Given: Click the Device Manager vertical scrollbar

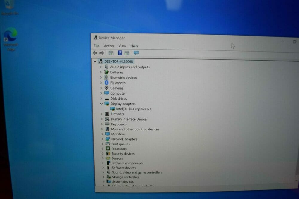Looking at the screenshot, I should [x=297, y=122].
